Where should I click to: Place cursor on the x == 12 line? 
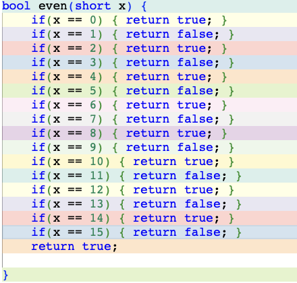149,190
